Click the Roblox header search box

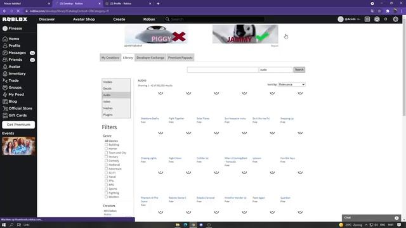(215, 20)
